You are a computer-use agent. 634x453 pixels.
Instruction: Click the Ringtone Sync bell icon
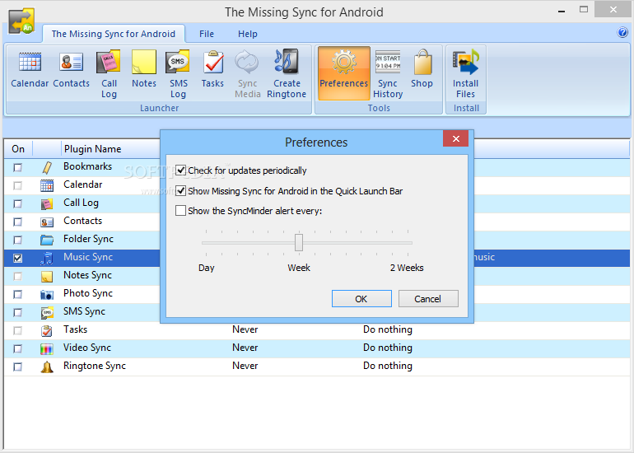47,367
